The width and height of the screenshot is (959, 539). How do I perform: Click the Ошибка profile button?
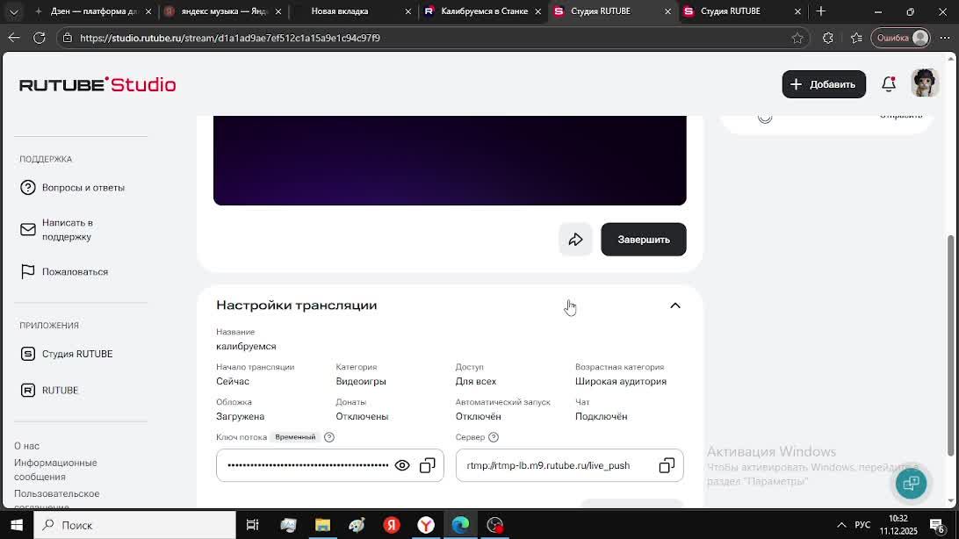(900, 38)
